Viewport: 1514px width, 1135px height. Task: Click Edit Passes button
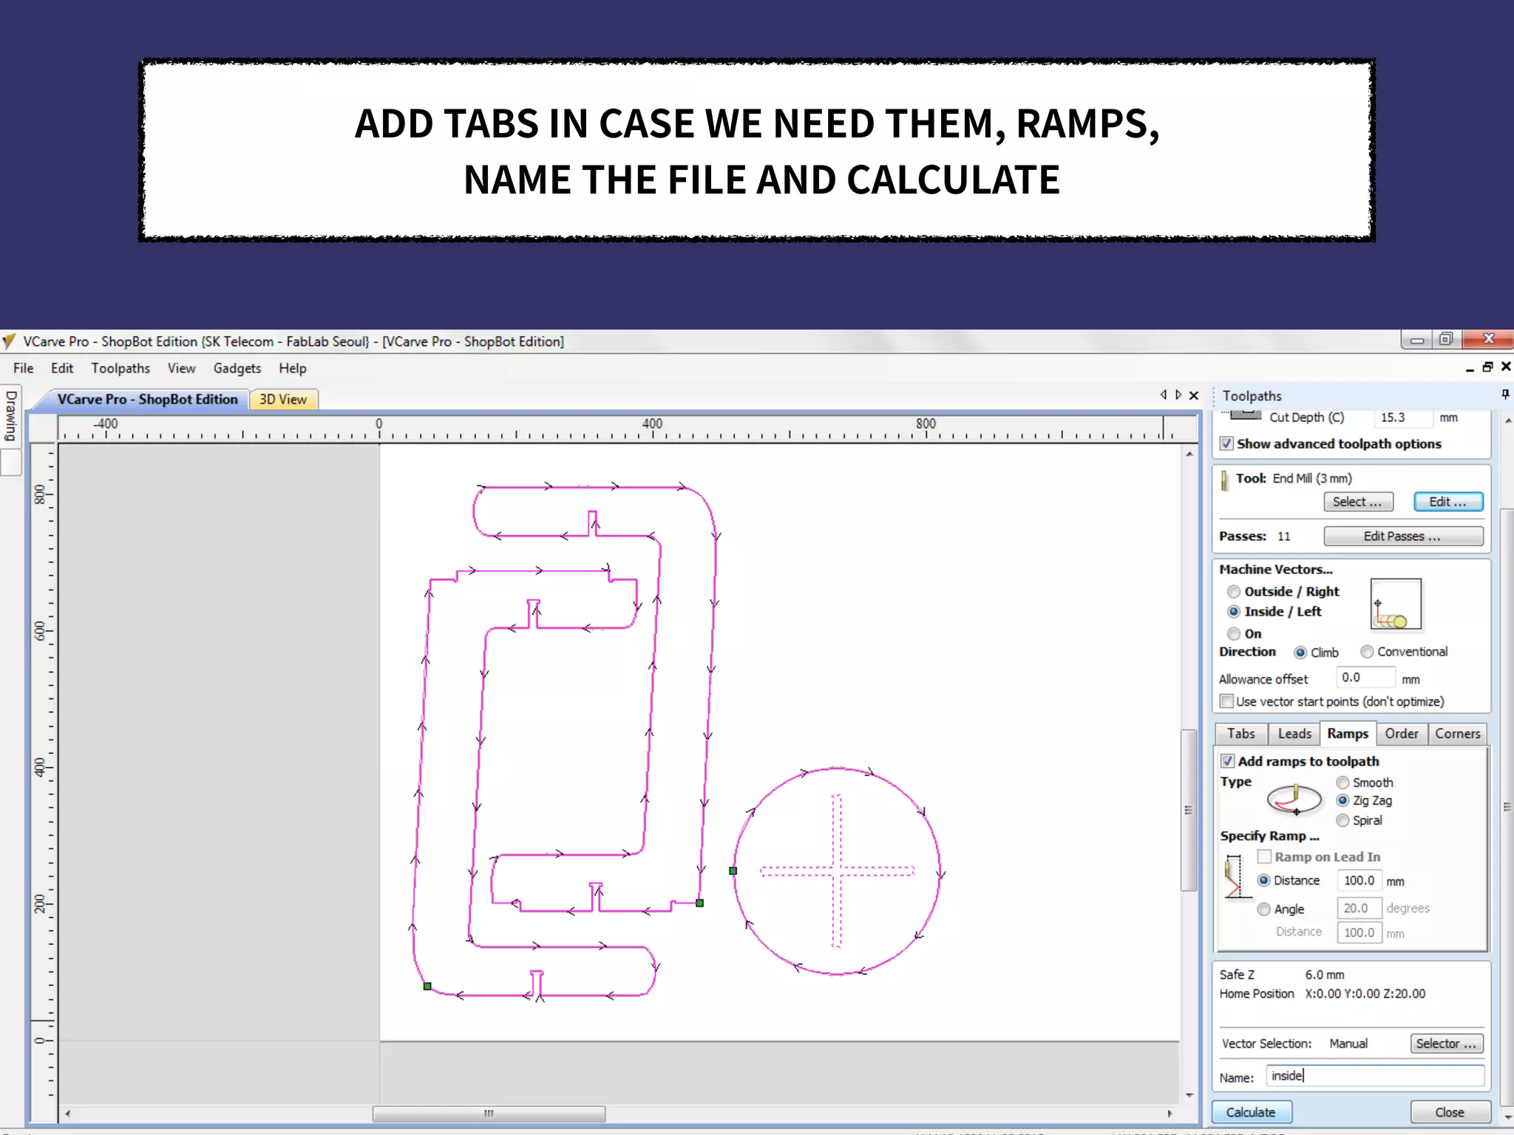(1402, 536)
